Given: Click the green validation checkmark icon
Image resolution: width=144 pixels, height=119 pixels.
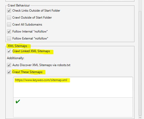Looking at the screenshot, I should (18, 101).
